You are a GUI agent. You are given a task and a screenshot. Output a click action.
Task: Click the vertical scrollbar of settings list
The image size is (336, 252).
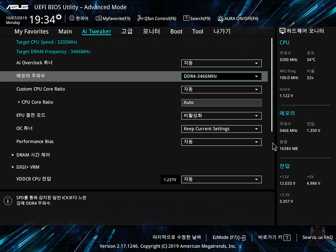point(272,85)
